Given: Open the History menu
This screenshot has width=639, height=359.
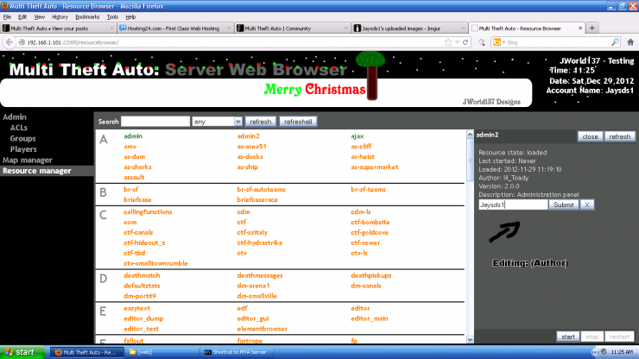Looking at the screenshot, I should [x=60, y=17].
